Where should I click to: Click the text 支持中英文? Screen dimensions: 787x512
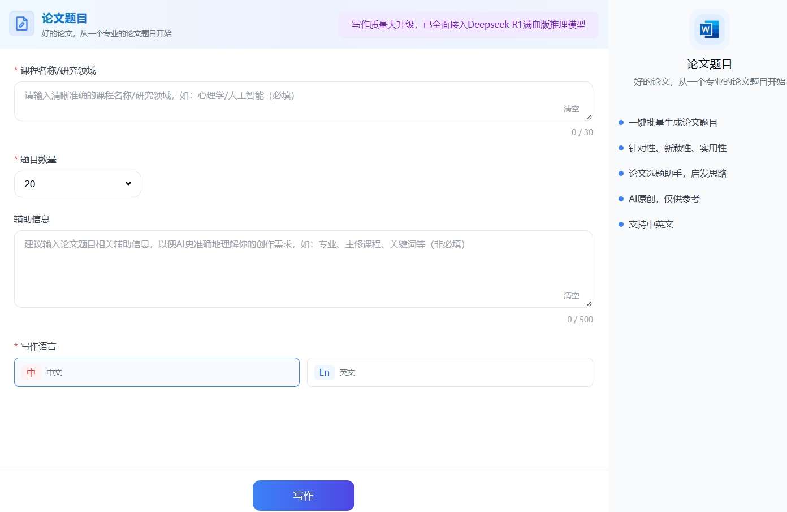[x=651, y=224]
